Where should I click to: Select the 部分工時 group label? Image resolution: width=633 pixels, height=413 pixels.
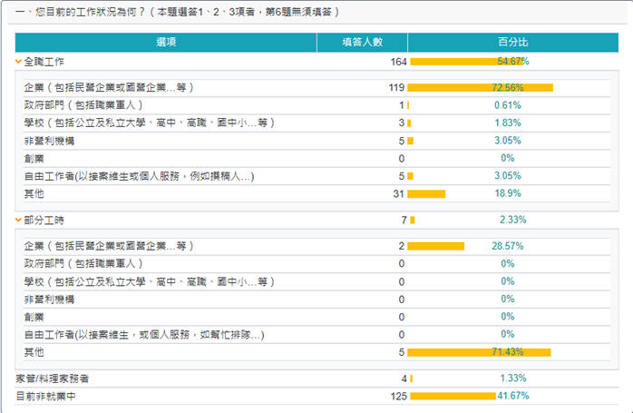pyautogui.click(x=44, y=221)
